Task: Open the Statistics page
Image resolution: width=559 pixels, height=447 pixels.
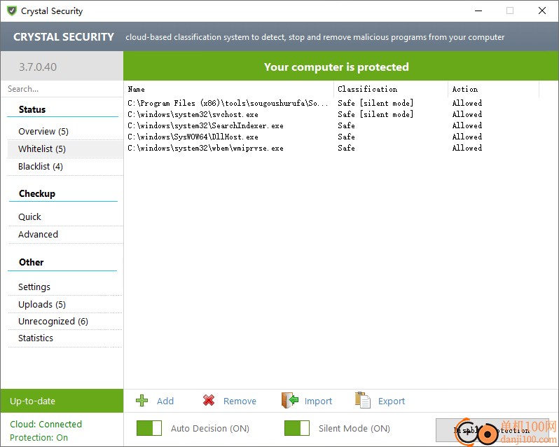Action: coord(36,338)
